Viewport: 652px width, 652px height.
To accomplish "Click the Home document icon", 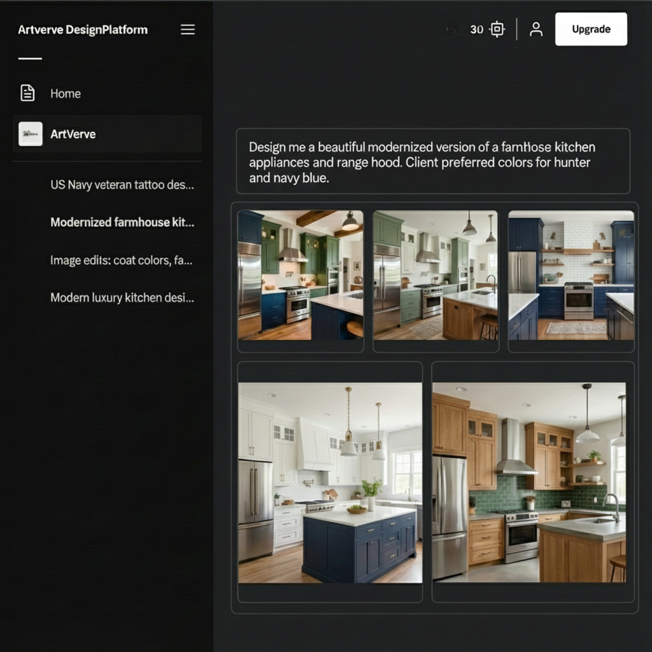I will tap(27, 93).
